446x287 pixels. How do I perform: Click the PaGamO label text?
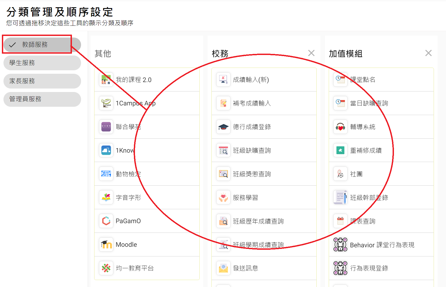click(x=128, y=221)
